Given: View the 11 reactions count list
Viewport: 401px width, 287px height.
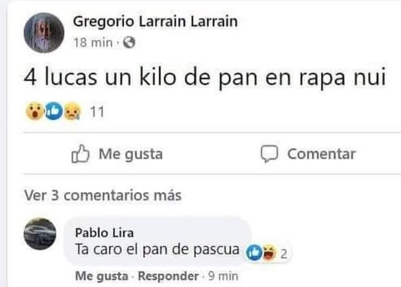Looking at the screenshot, I should [97, 112].
